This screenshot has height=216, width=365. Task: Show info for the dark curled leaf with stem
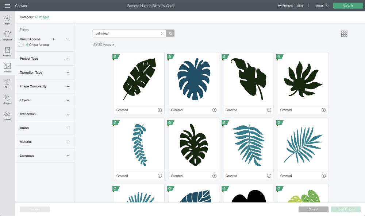[x=269, y=110]
